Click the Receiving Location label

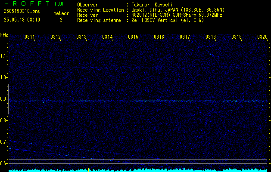click(x=100, y=10)
